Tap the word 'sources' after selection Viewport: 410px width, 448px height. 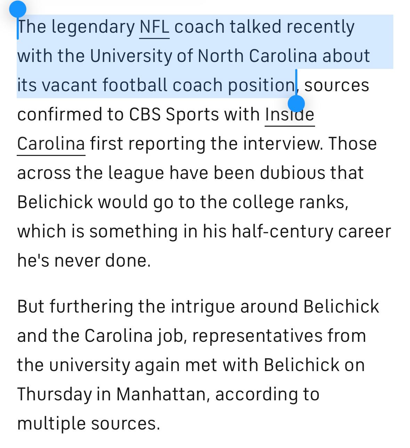click(337, 86)
